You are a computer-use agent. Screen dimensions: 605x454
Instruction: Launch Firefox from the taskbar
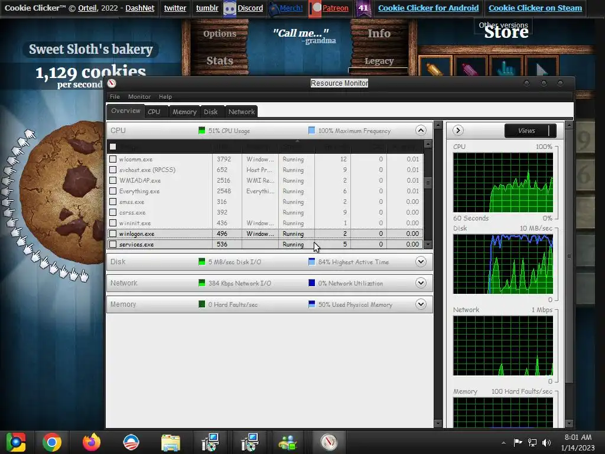[92, 442]
